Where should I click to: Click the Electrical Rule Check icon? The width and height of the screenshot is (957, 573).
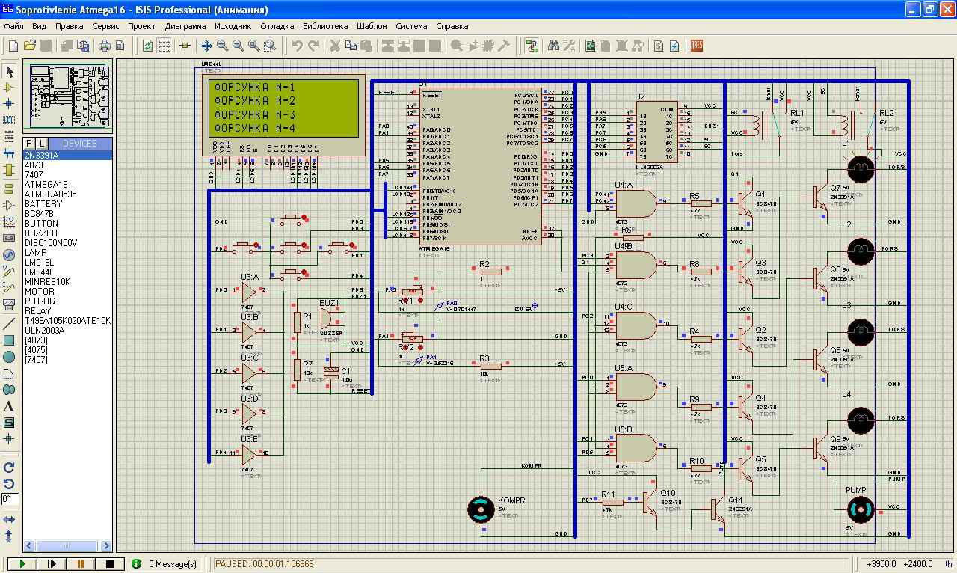[674, 46]
